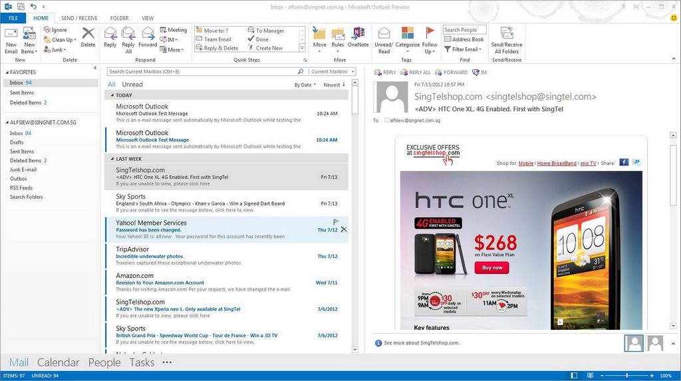Minimize the folder pane arrow

pyautogui.click(x=95, y=68)
